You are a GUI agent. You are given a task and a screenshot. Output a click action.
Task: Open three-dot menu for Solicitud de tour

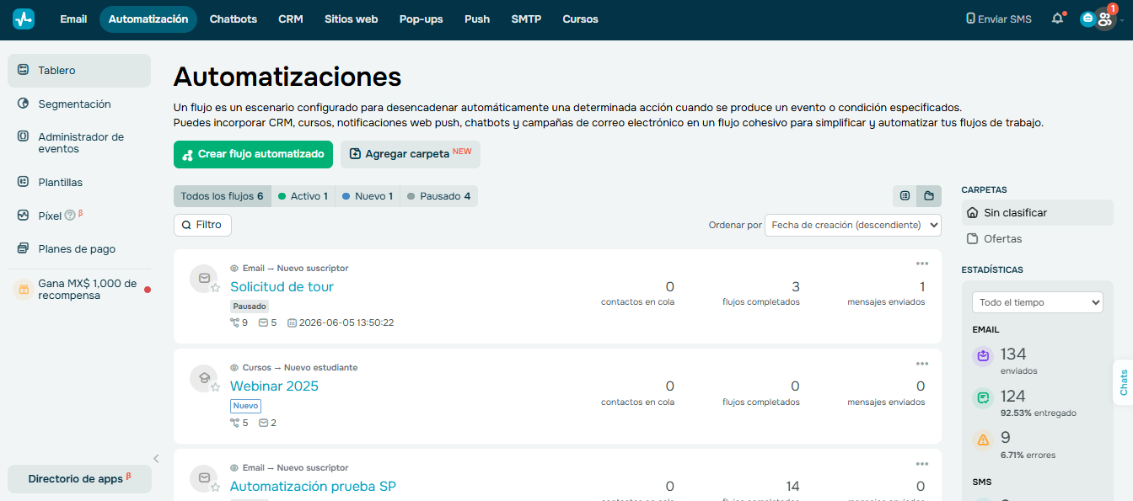[922, 264]
